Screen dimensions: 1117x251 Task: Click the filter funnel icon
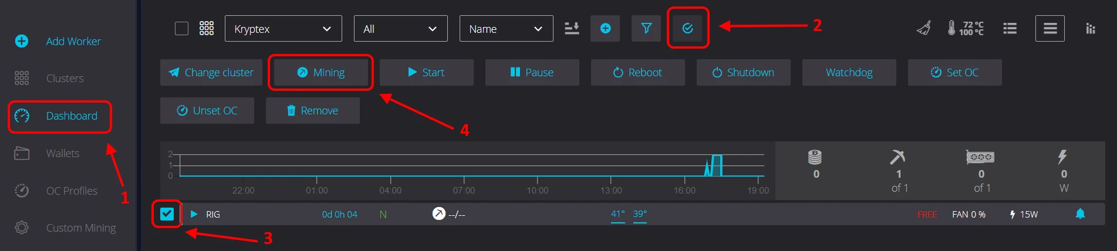pos(646,29)
